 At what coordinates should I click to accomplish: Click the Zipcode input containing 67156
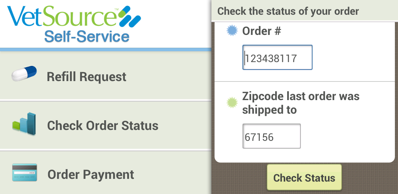point(271,137)
